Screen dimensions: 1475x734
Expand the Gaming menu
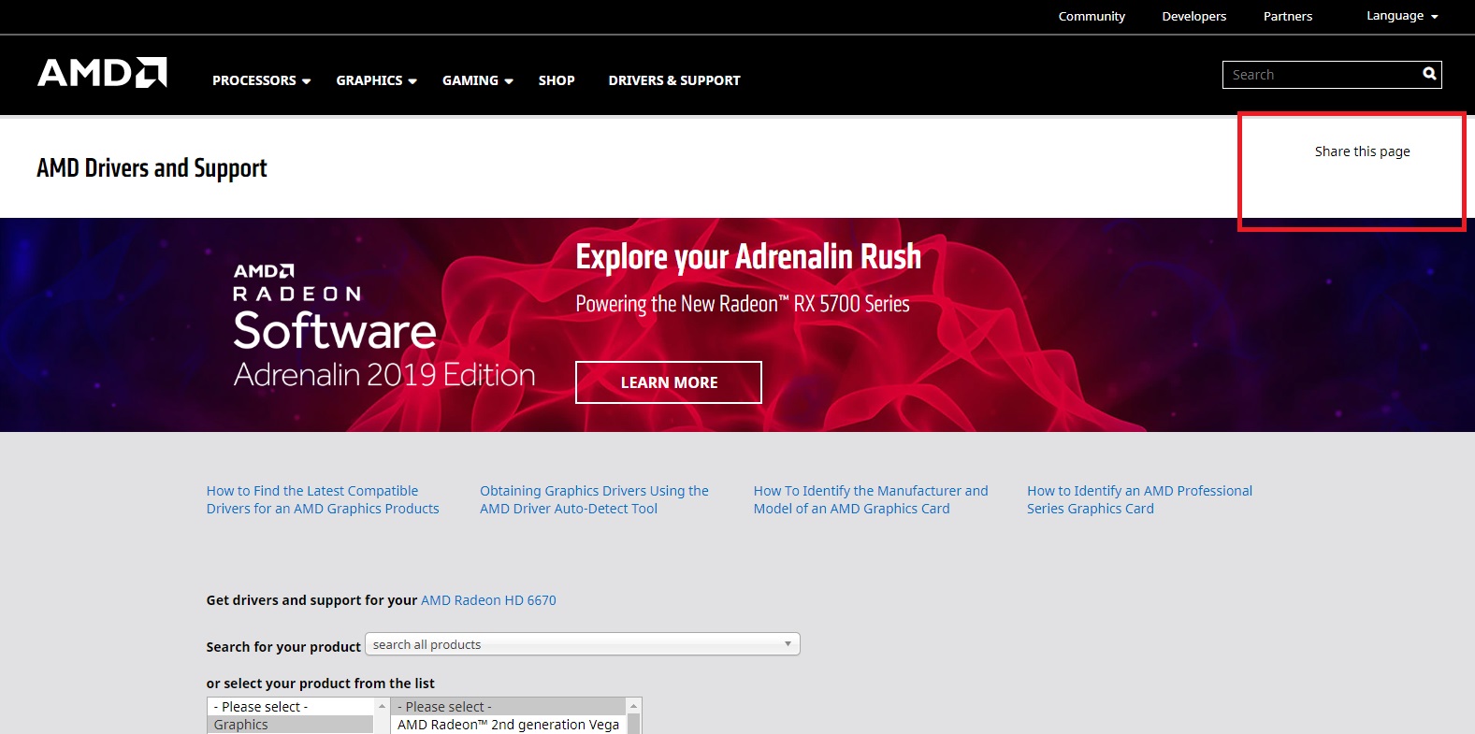[x=477, y=80]
